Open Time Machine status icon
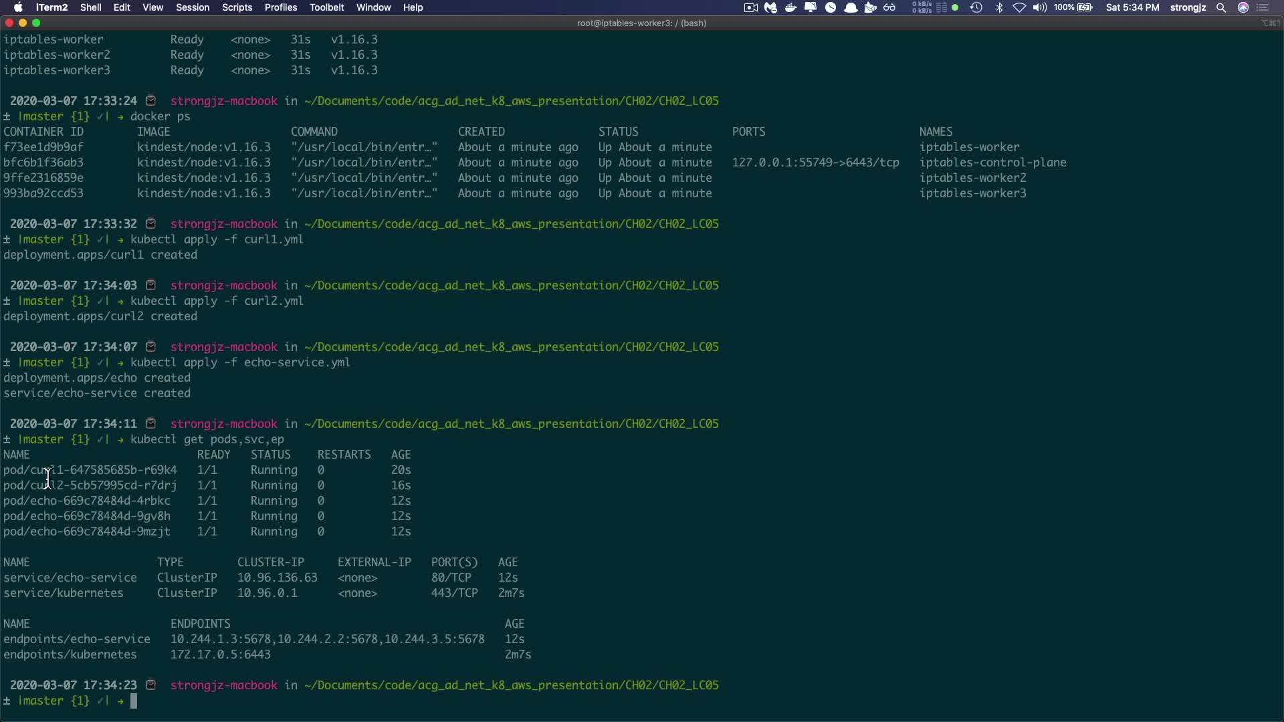 pos(976,7)
